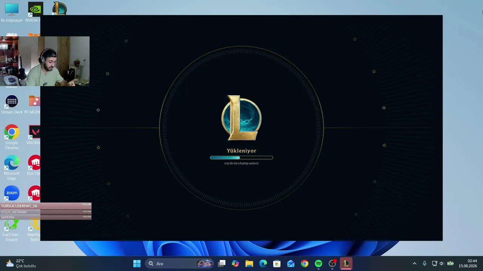Click the webcam overlay thumbnail
The image size is (483, 271).
[x=45, y=61]
